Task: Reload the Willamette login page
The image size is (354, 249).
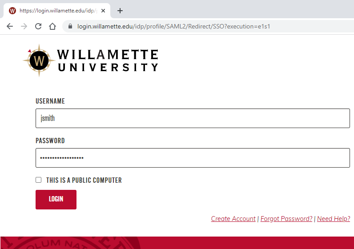Action: click(x=38, y=26)
